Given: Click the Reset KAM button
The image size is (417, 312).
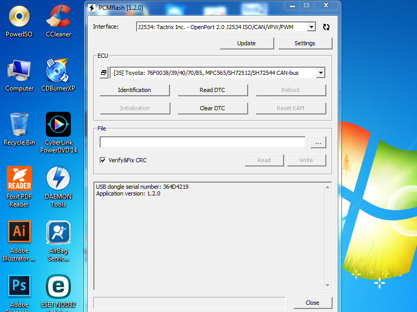Looking at the screenshot, I should tap(291, 108).
